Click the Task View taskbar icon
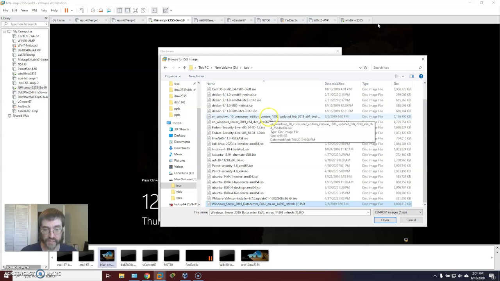The width and height of the screenshot is (500, 281). click(108, 276)
